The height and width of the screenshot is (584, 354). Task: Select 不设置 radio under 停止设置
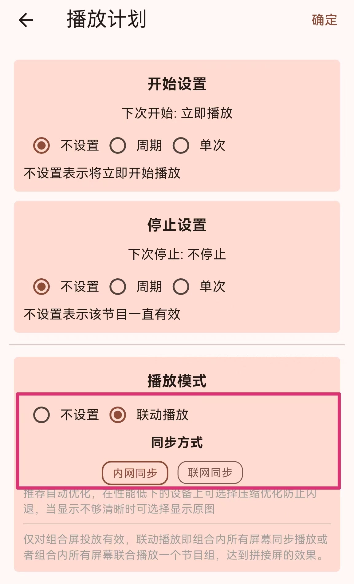pos(41,287)
